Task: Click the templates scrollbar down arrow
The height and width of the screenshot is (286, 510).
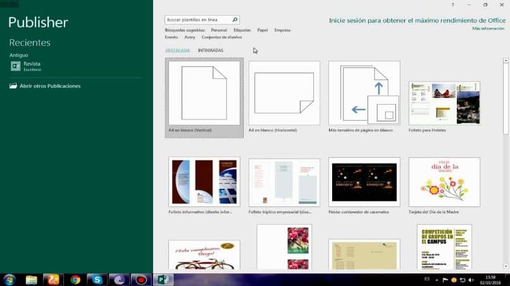Action: 506,266
